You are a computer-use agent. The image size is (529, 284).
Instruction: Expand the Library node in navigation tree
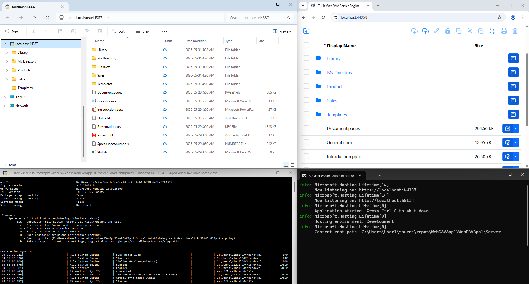[x=7, y=53]
